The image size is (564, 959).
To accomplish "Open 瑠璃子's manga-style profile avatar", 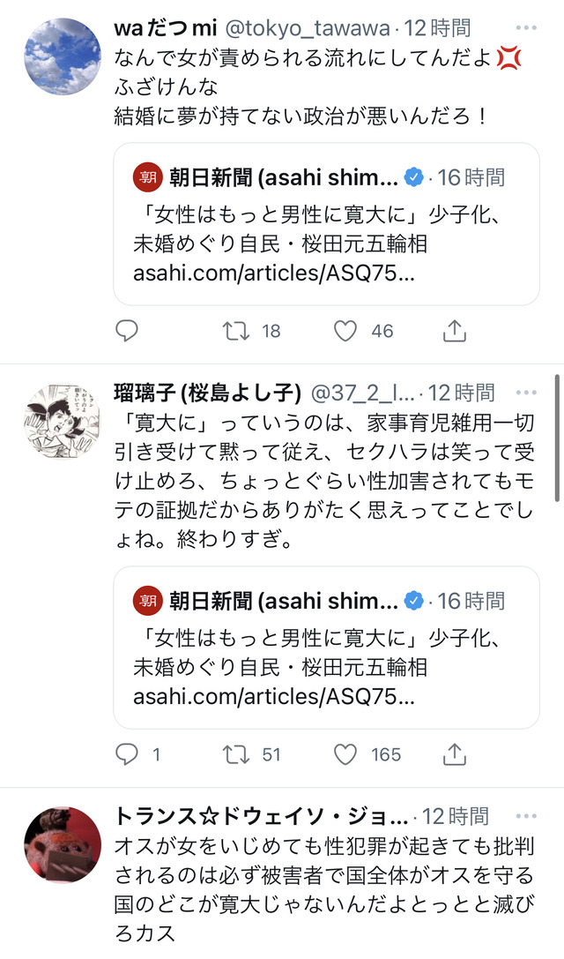I will click(x=63, y=421).
